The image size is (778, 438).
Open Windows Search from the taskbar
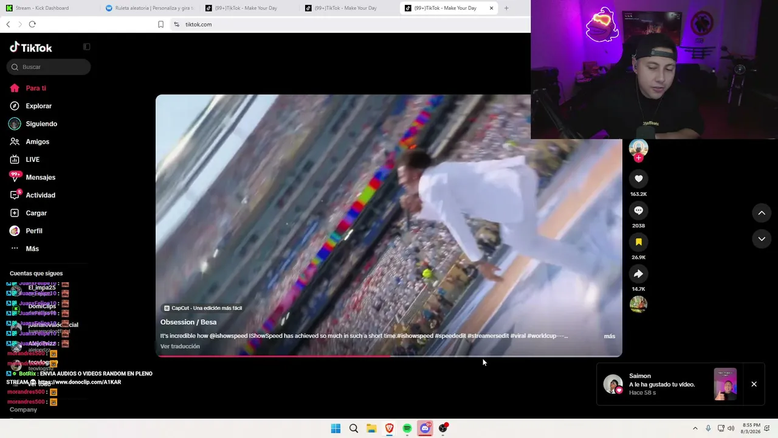click(354, 428)
